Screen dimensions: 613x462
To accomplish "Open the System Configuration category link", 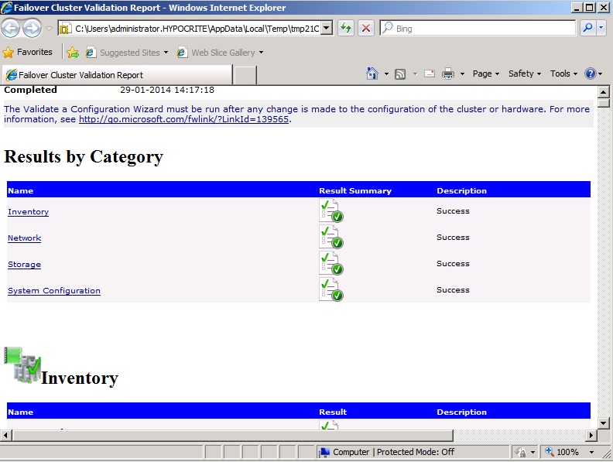I will coord(54,291).
